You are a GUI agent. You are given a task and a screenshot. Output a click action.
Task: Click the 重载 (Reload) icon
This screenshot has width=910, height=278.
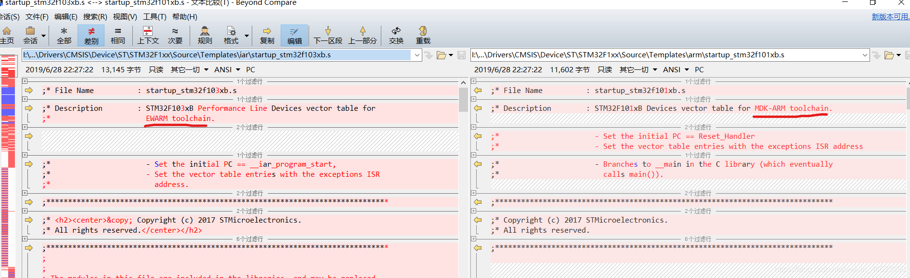[x=423, y=35]
